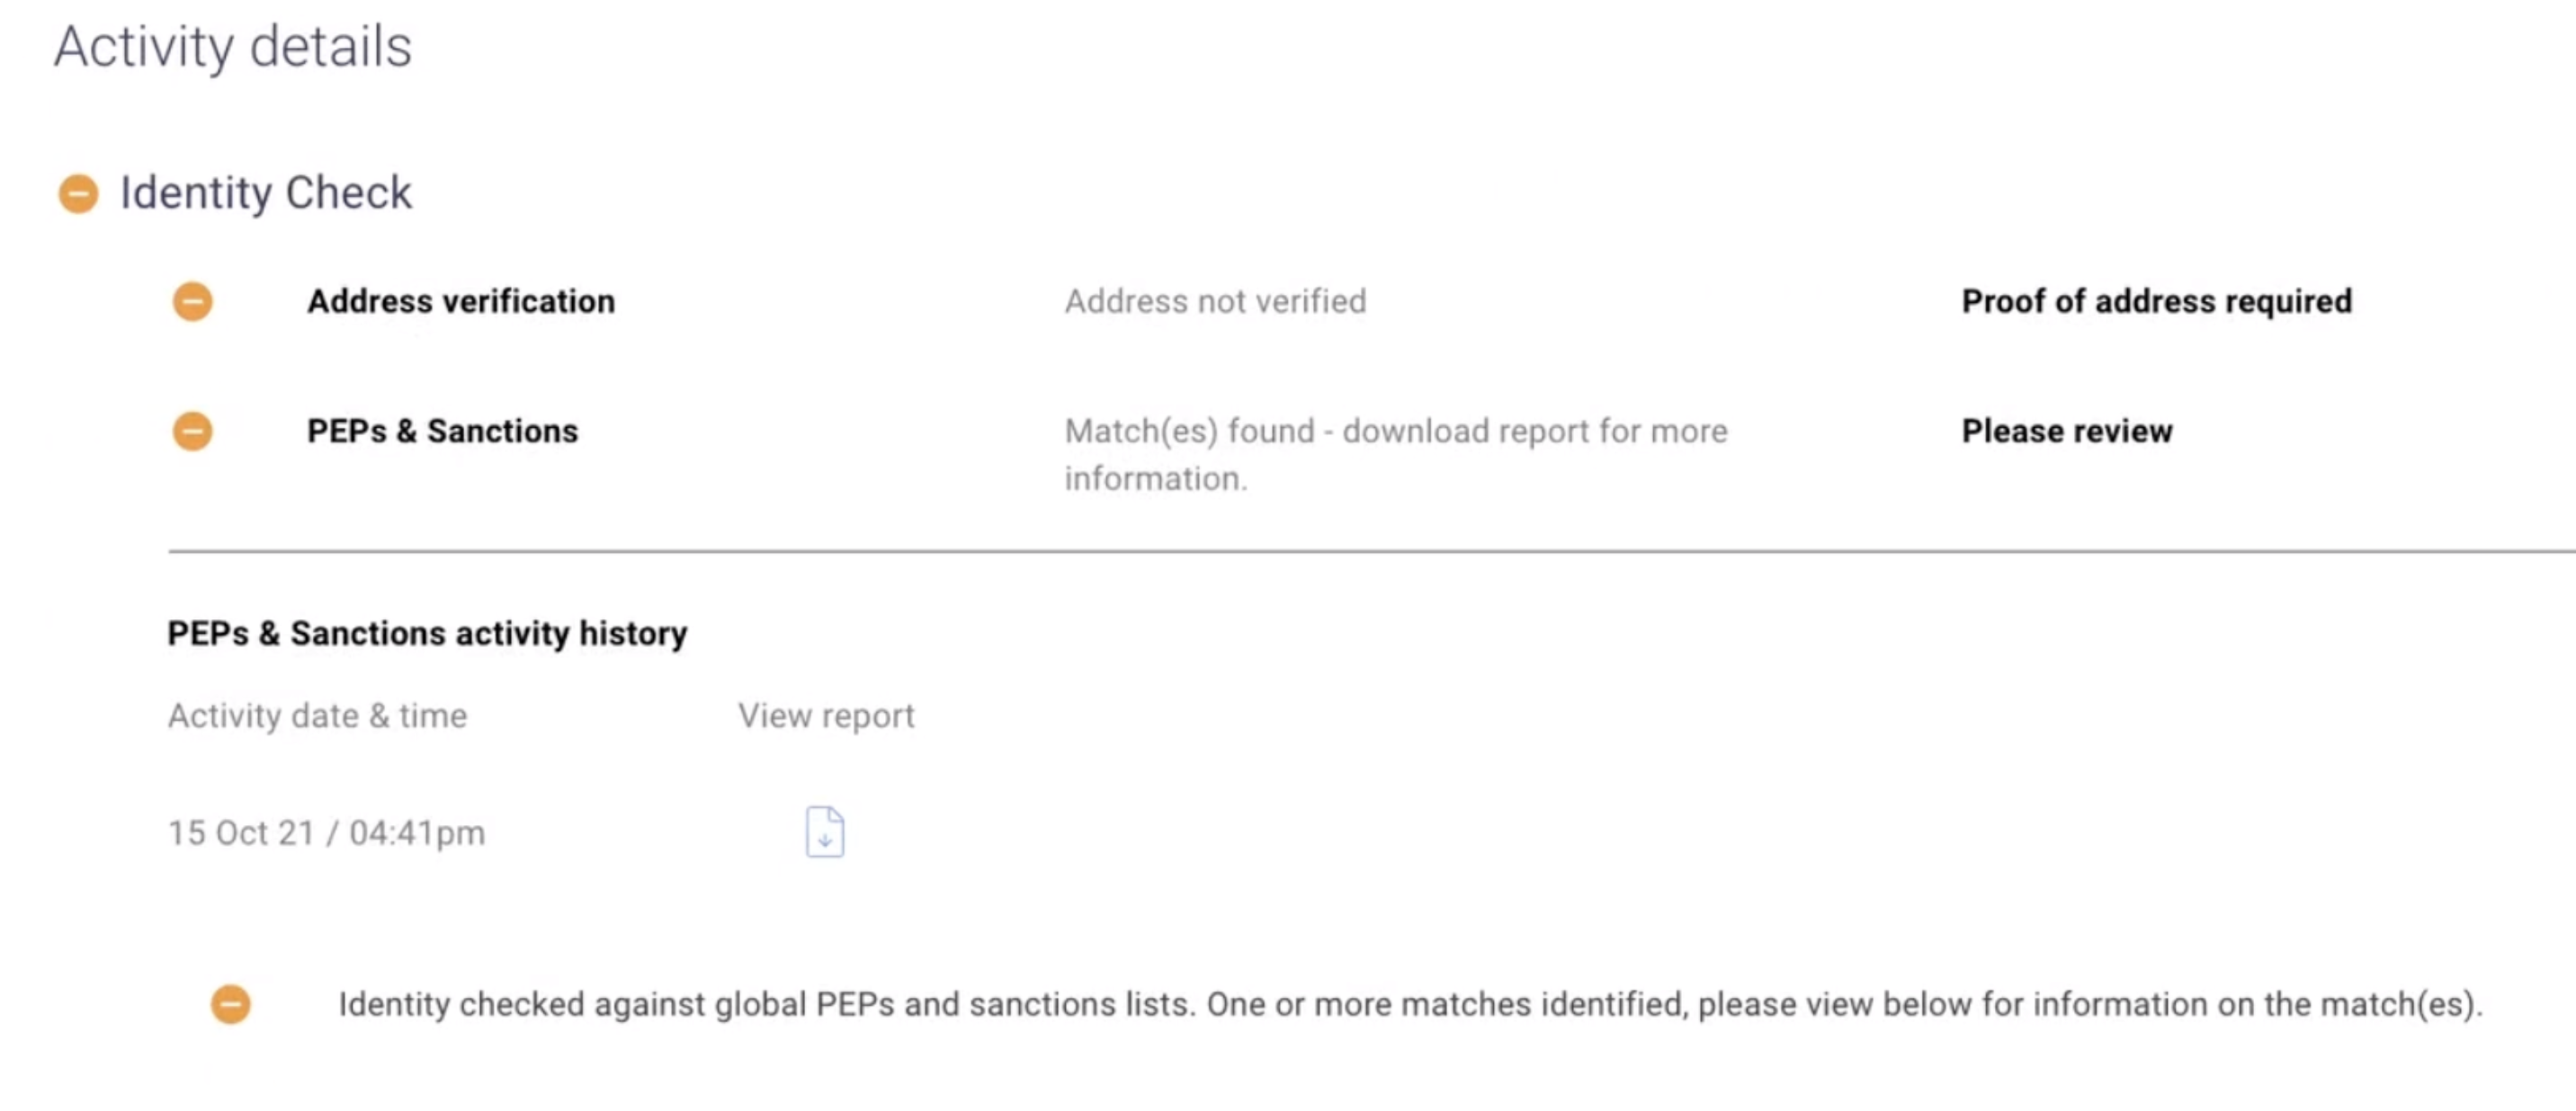Click the PEPs & Sanctions label
2576x1111 pixels.
(x=442, y=431)
